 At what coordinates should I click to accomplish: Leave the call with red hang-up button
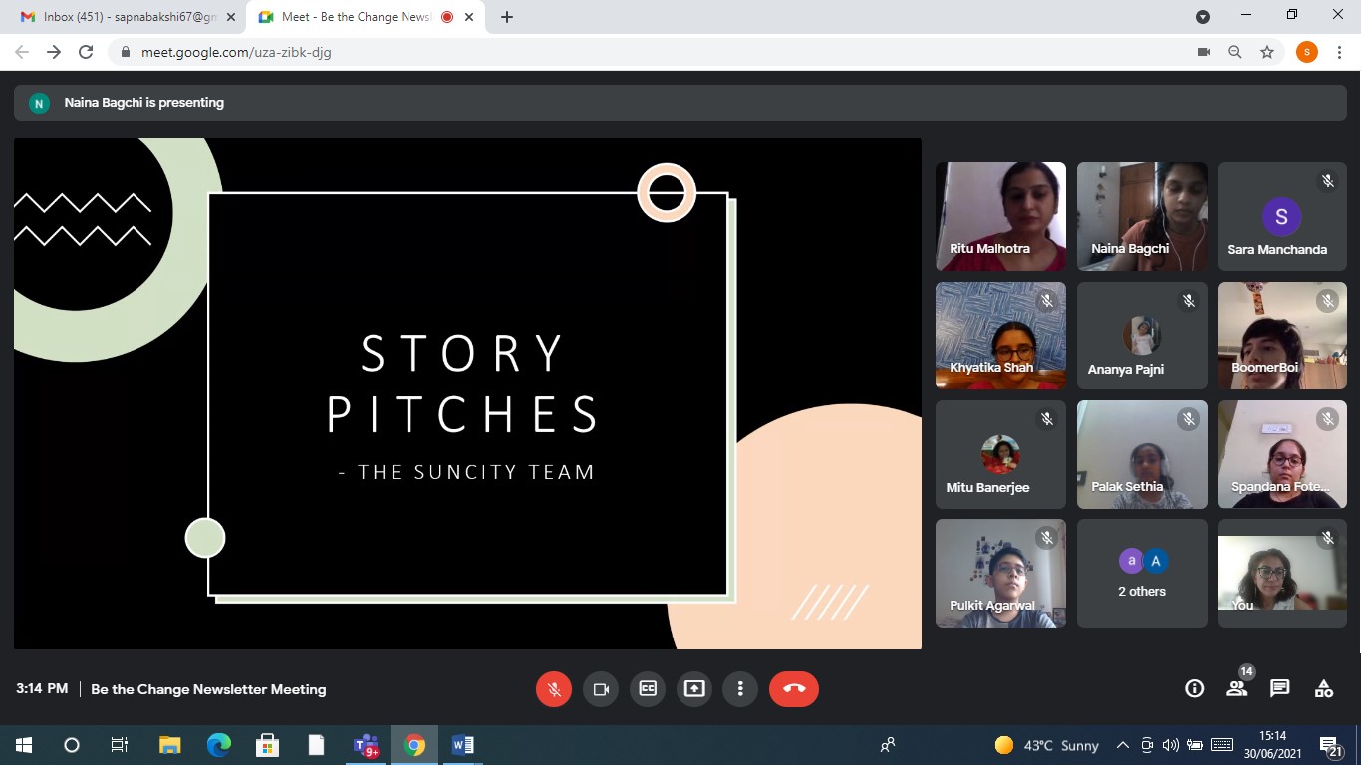click(x=794, y=689)
